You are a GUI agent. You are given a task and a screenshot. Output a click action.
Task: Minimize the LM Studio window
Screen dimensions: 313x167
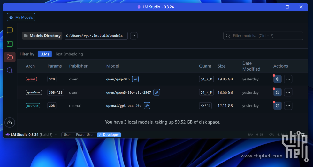pyautogui.click(x=274, y=7)
